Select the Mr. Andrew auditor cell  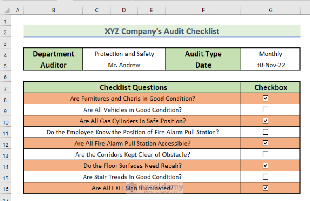pos(124,65)
